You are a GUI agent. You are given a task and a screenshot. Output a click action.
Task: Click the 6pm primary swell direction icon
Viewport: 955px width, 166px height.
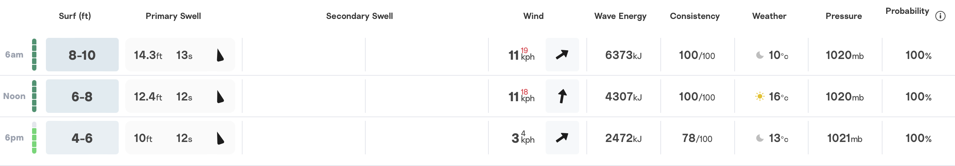click(220, 138)
